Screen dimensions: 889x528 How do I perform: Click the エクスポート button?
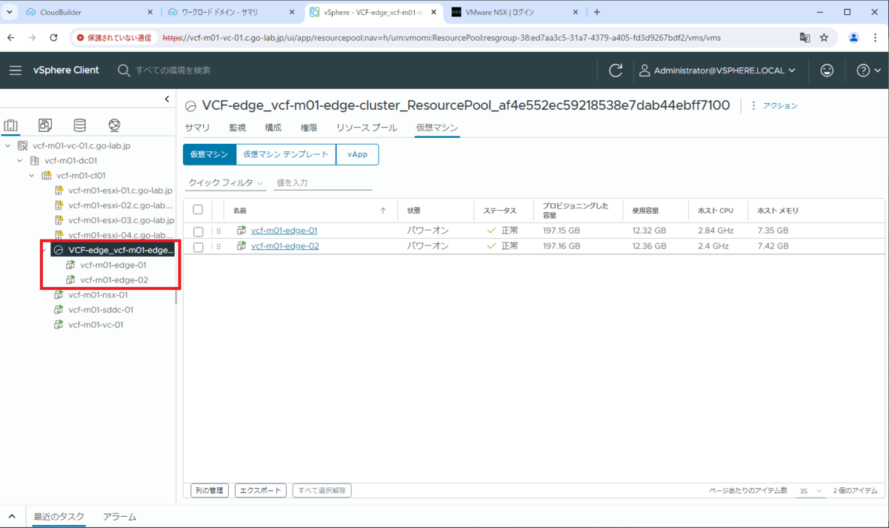pyautogui.click(x=261, y=490)
